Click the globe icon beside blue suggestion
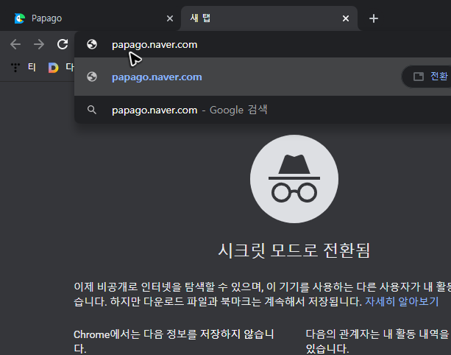The height and width of the screenshot is (355, 451). click(92, 77)
